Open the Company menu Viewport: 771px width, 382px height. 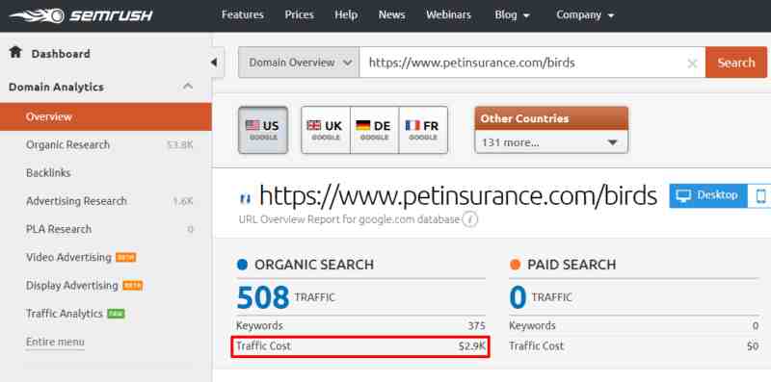tap(585, 15)
